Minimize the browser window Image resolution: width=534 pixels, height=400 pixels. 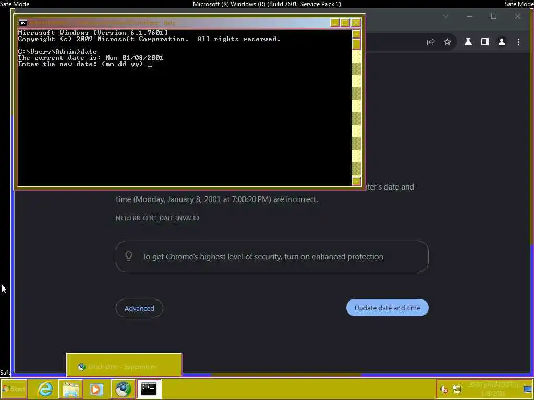coord(470,16)
